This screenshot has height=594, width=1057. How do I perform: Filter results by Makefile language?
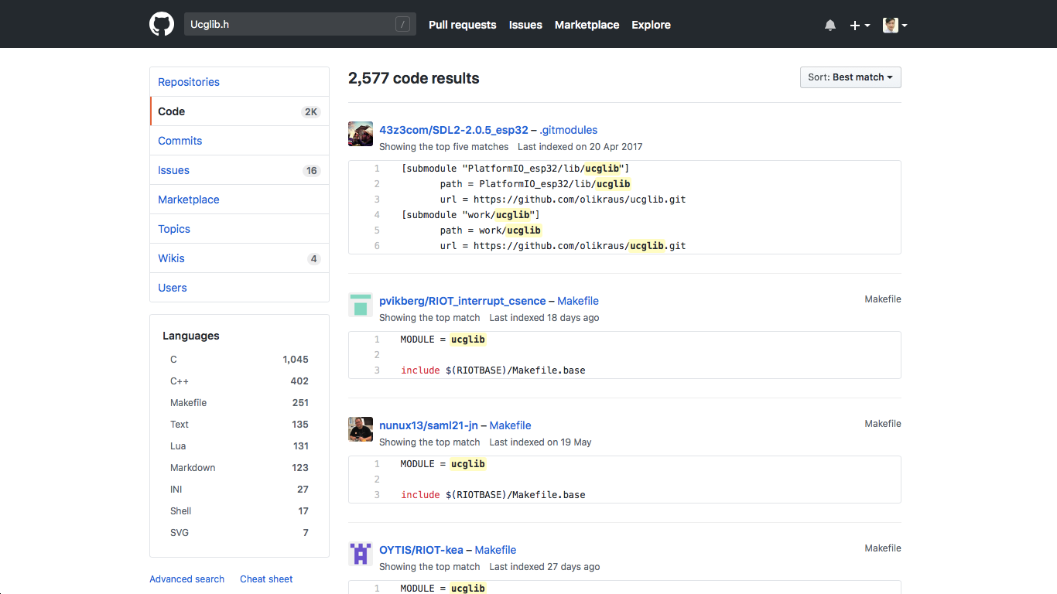(x=189, y=403)
